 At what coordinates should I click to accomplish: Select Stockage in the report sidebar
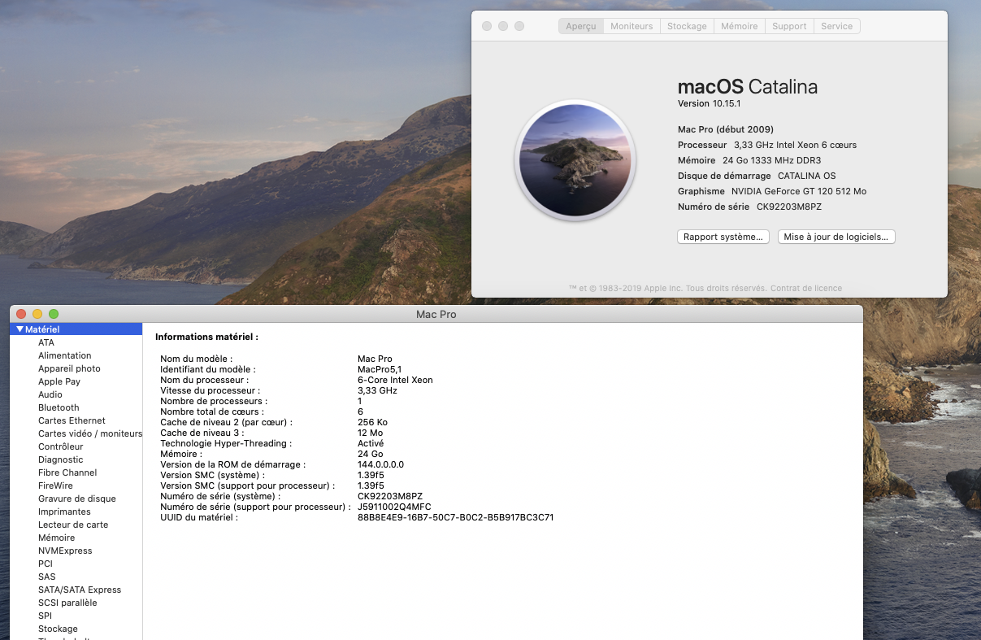pyautogui.click(x=58, y=629)
